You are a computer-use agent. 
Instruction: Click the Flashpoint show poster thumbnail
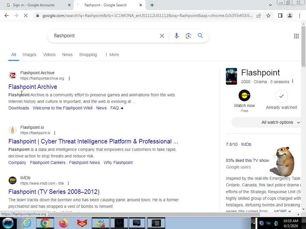click(231, 76)
